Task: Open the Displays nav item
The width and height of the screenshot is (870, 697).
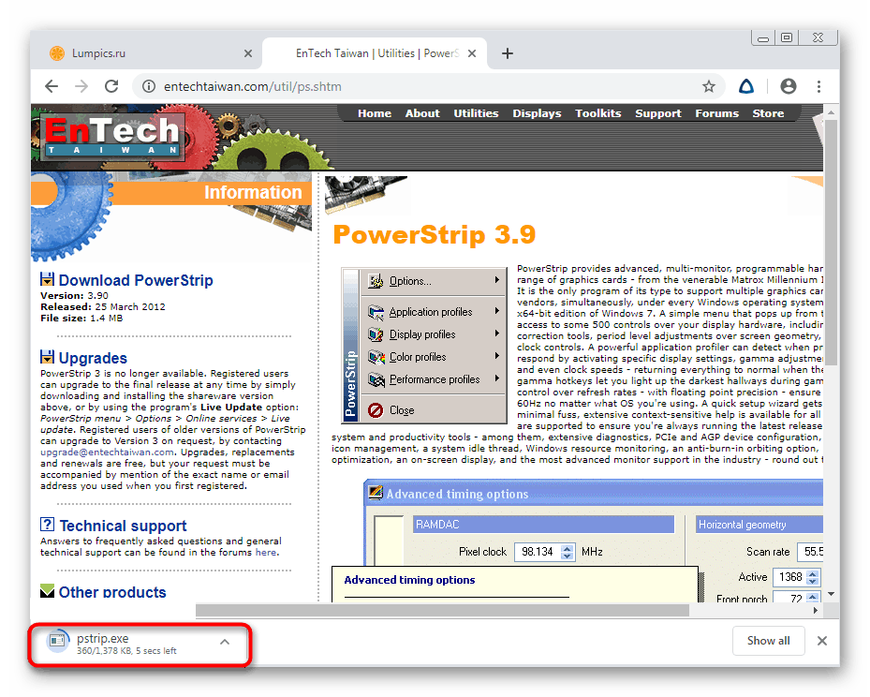Action: tap(537, 113)
